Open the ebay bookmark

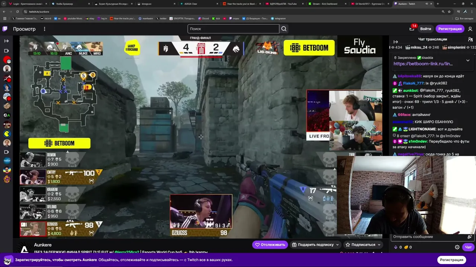90,19
